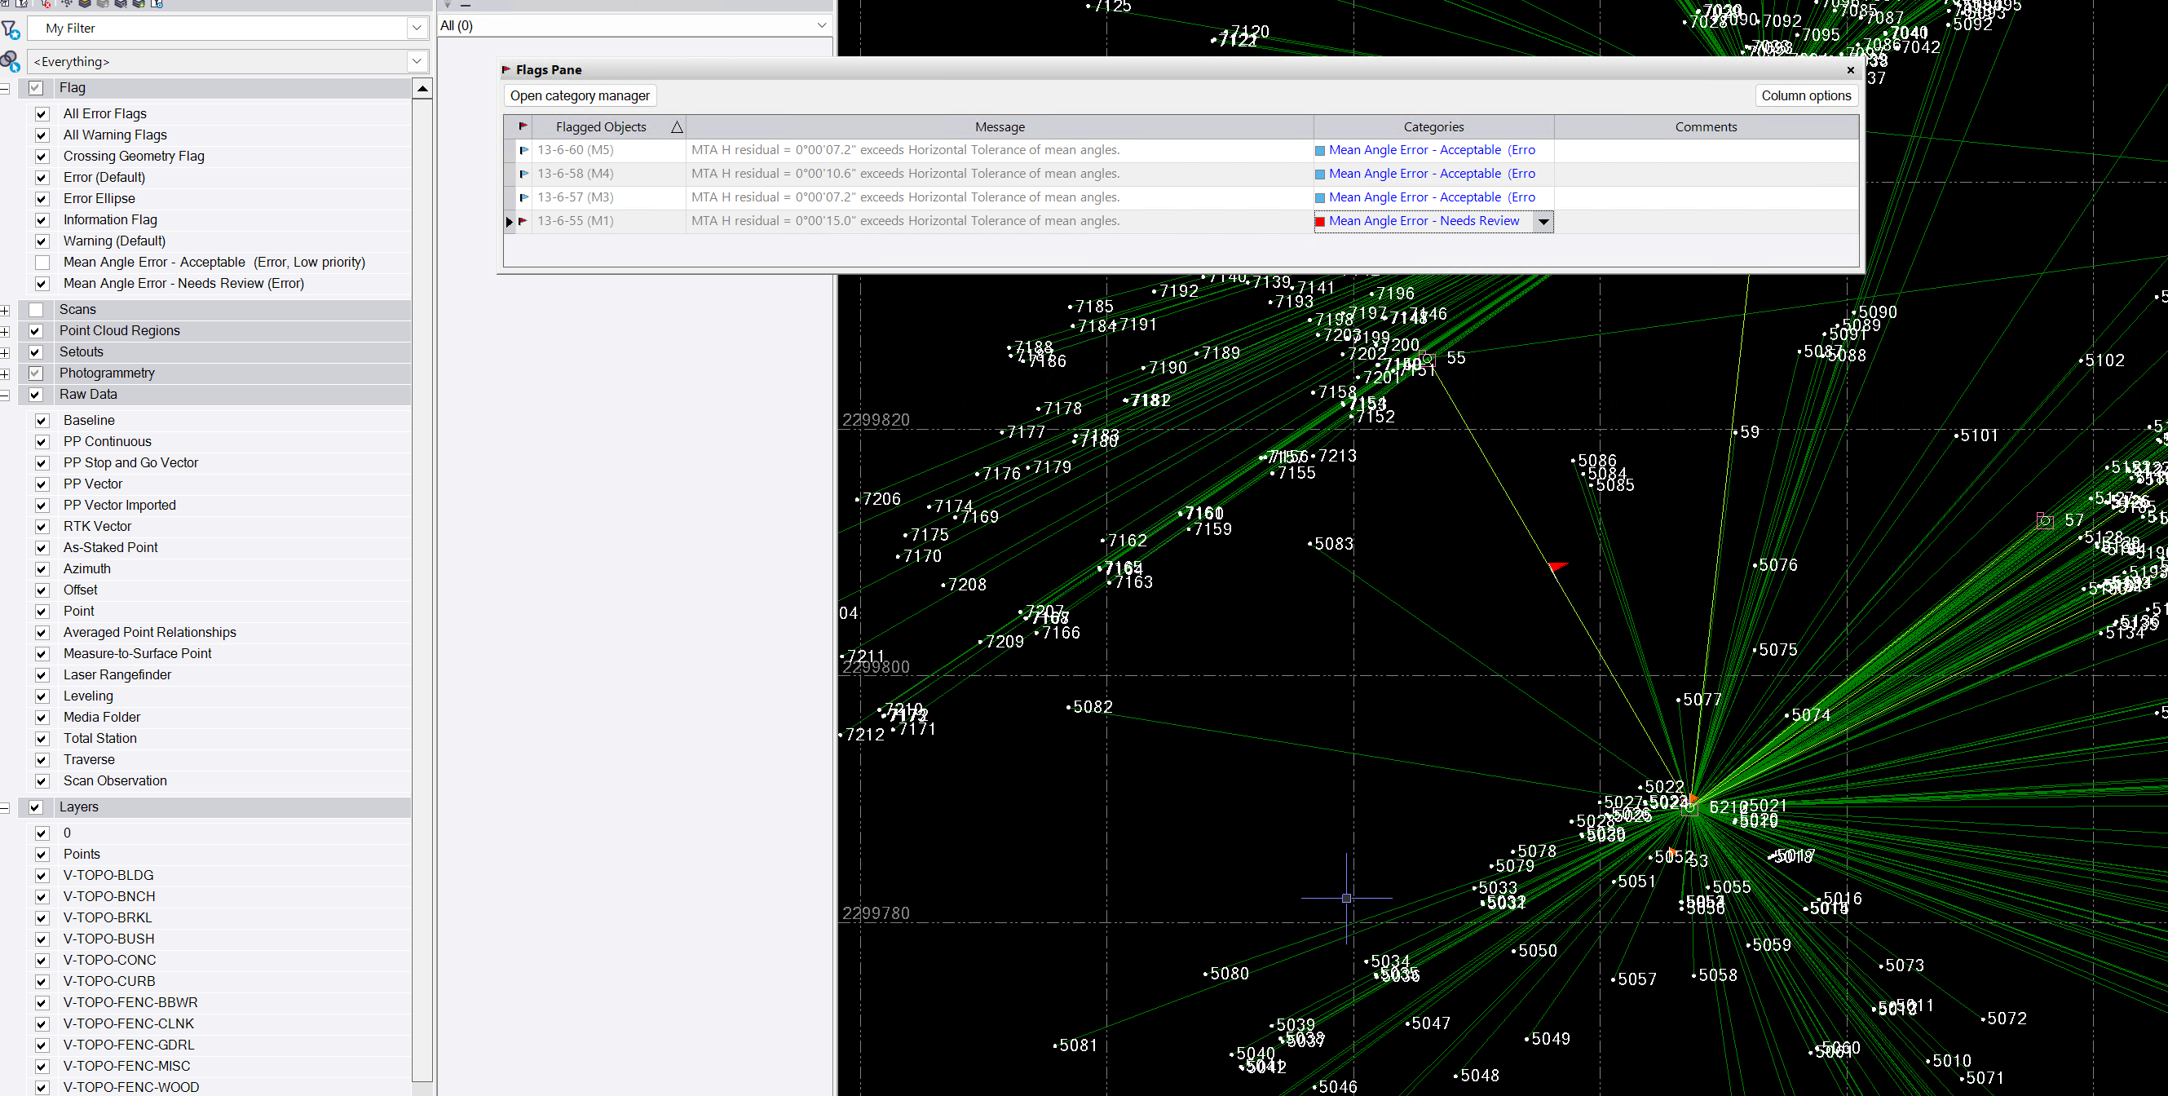
Task: Expand the Point Cloud Regions group
Action: click(x=5, y=331)
